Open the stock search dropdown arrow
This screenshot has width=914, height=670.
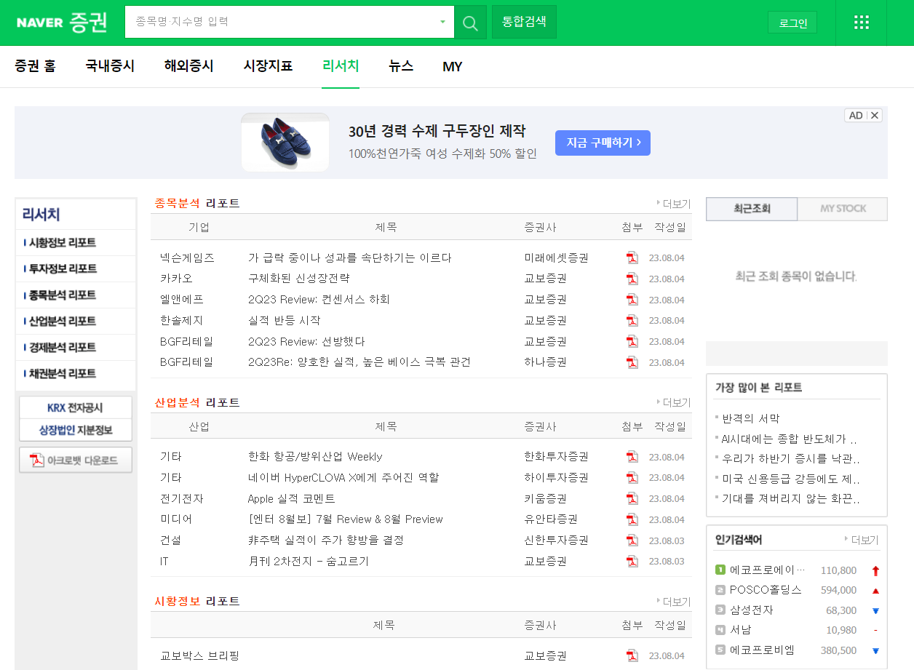[442, 22]
